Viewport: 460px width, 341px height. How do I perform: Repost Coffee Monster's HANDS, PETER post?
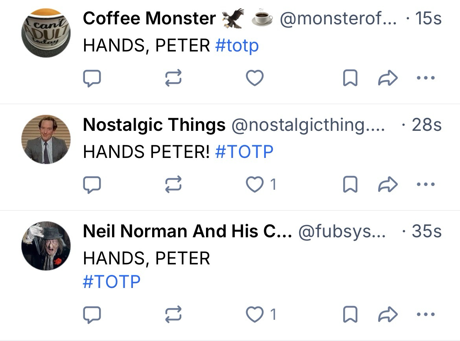click(x=173, y=79)
